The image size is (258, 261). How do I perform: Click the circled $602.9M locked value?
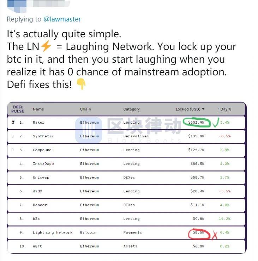point(197,123)
